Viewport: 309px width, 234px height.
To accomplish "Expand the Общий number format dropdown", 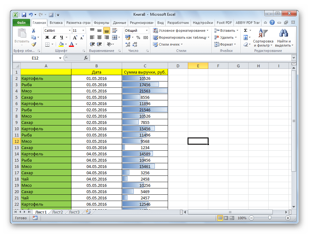I will (147, 31).
